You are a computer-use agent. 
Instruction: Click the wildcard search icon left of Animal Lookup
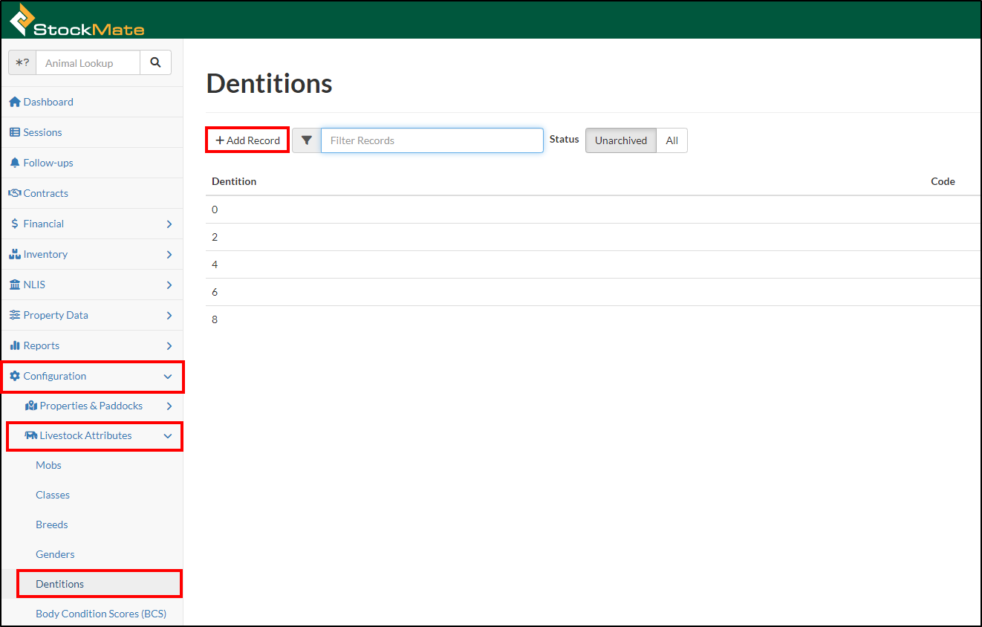(x=22, y=62)
